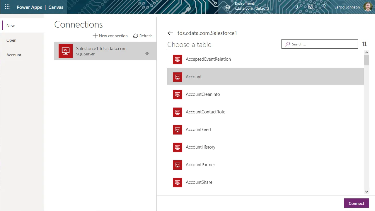Refresh the connections list
Image resolution: width=375 pixels, height=211 pixels.
[x=143, y=36]
